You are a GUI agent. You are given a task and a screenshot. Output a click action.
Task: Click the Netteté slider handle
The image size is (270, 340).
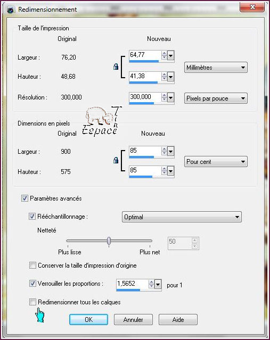click(x=109, y=241)
